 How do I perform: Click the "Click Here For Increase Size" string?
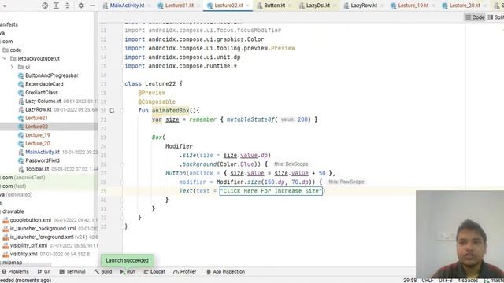pos(271,191)
